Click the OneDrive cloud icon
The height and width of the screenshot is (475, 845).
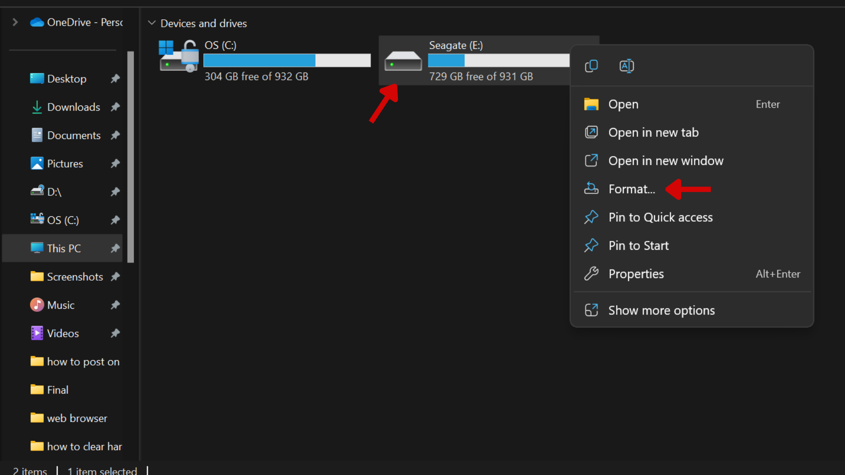click(37, 22)
